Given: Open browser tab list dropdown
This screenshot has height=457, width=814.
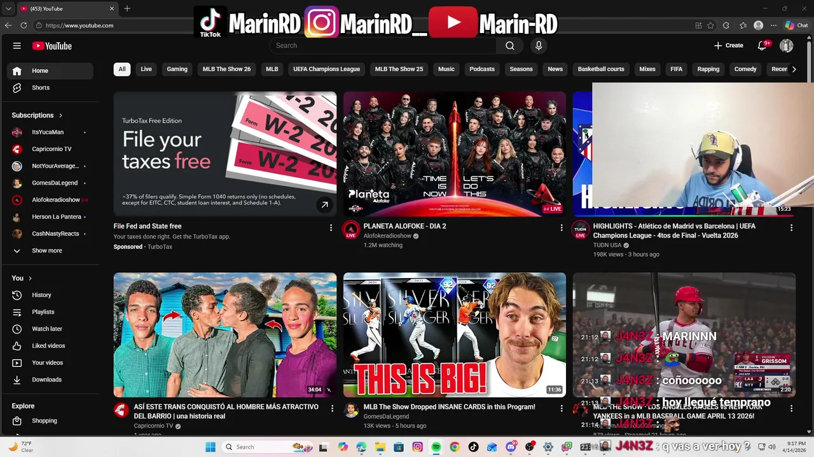Looking at the screenshot, I should [8, 9].
